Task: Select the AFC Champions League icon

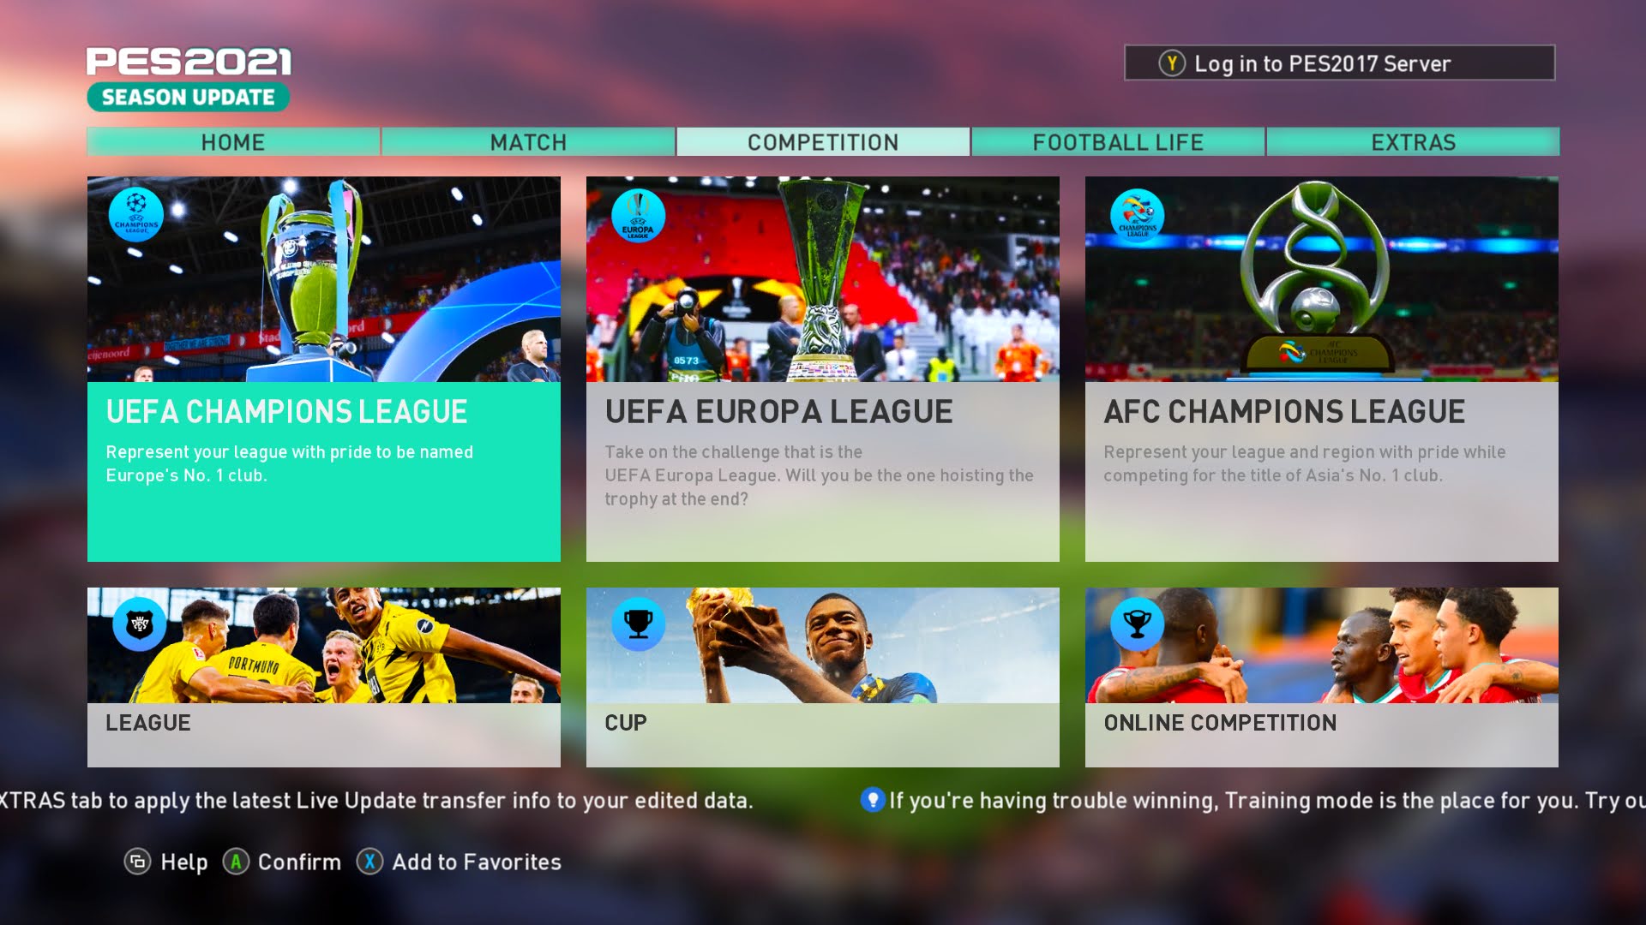Action: 1136,215
